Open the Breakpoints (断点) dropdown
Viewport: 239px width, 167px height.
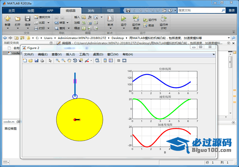(110, 28)
